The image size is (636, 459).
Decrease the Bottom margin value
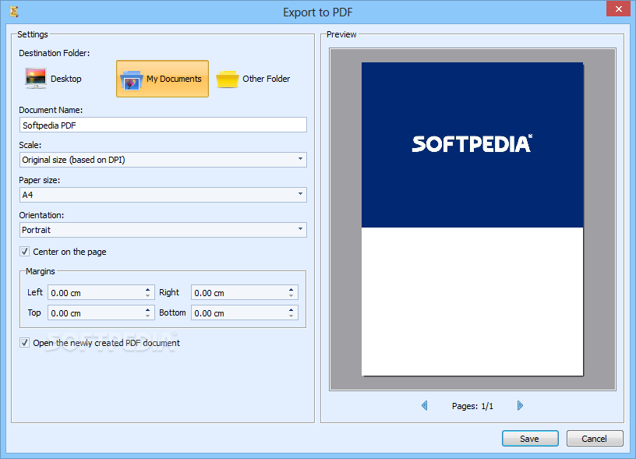click(291, 316)
